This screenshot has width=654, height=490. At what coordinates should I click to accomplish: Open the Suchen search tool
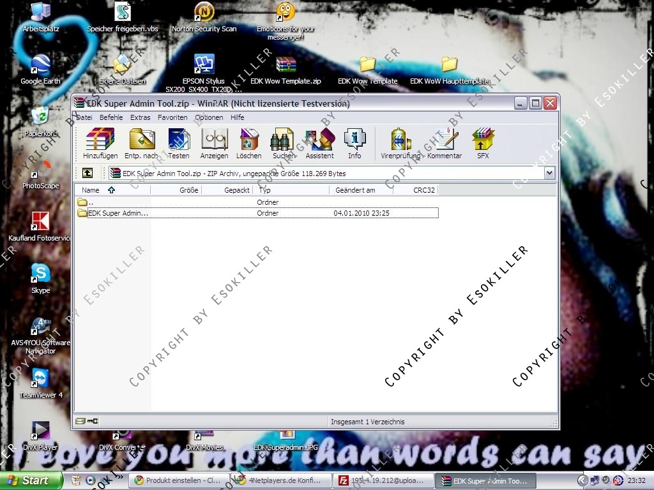(x=283, y=143)
